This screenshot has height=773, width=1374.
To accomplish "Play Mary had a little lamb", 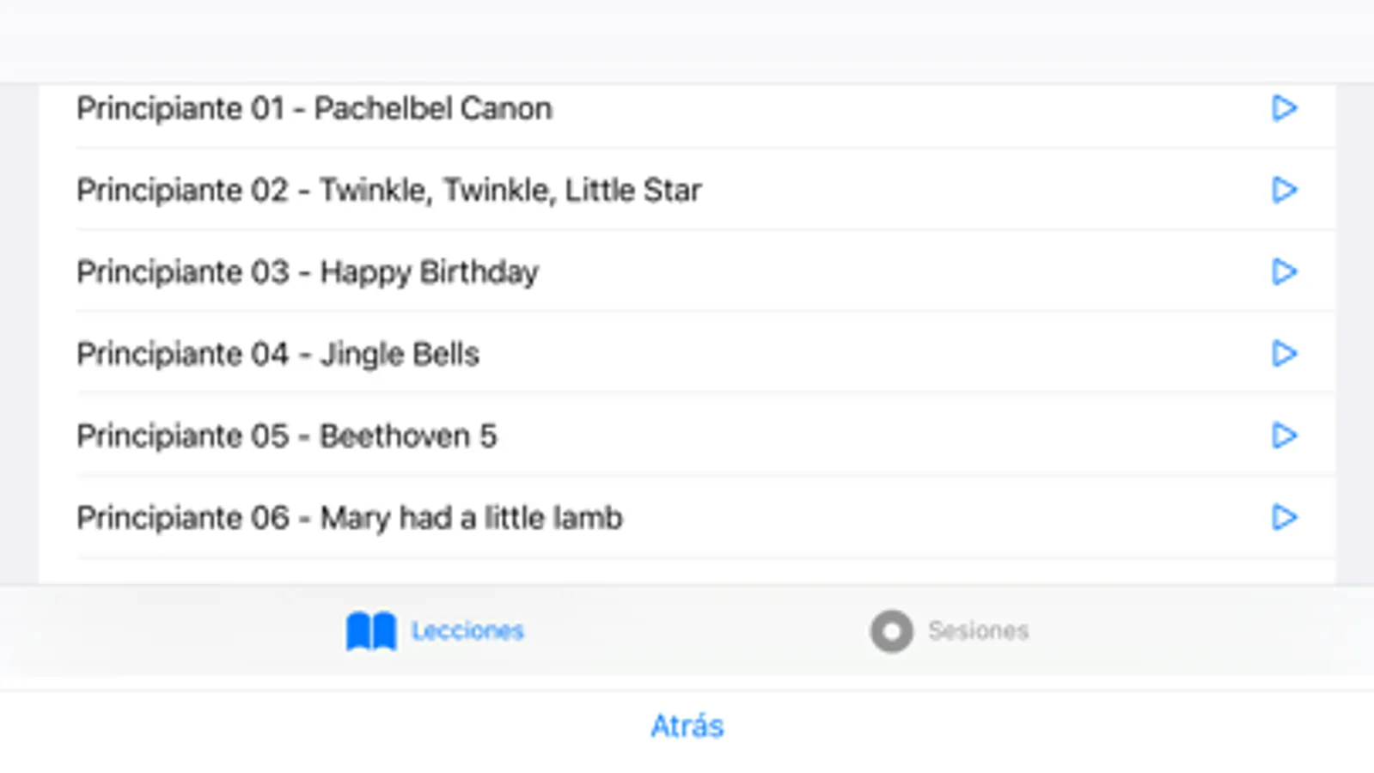I will click(1284, 517).
